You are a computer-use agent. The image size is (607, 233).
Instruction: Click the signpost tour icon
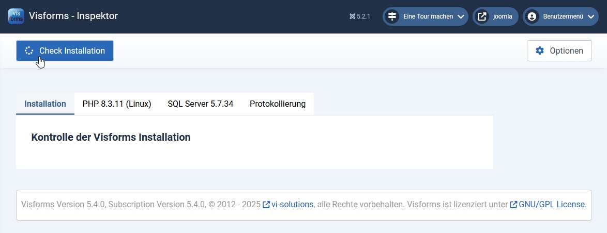(x=392, y=16)
